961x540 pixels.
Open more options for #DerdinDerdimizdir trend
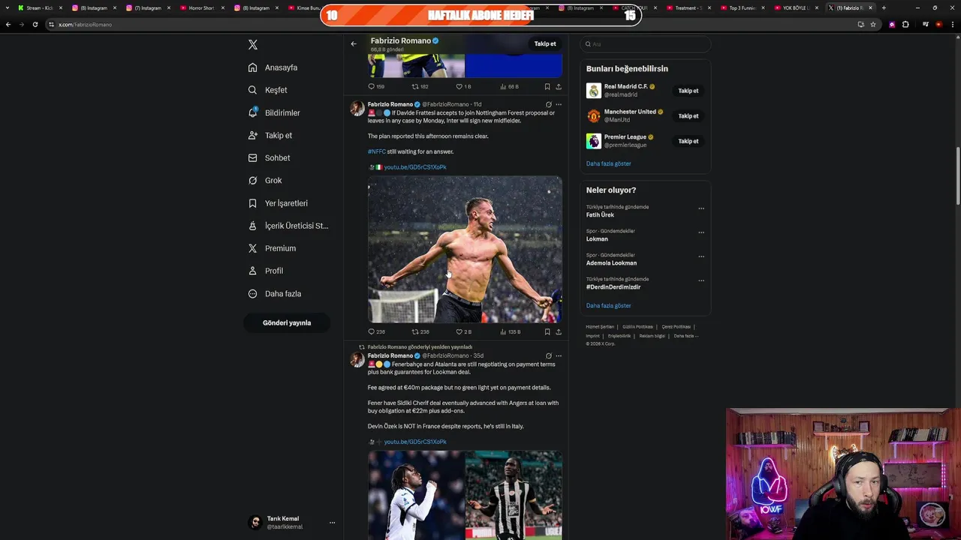point(701,280)
